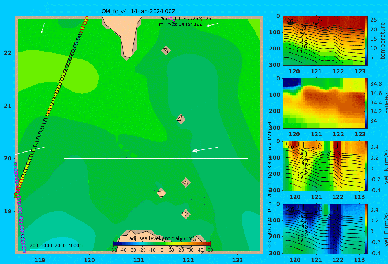Click the 34.8 tick on the salinity colorbar
Image resolution: width=388 pixels, height=264 pixels.
(376, 84)
